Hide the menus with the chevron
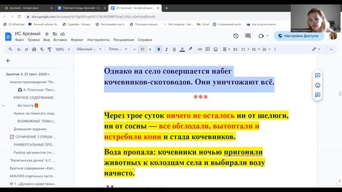 coord(331,50)
